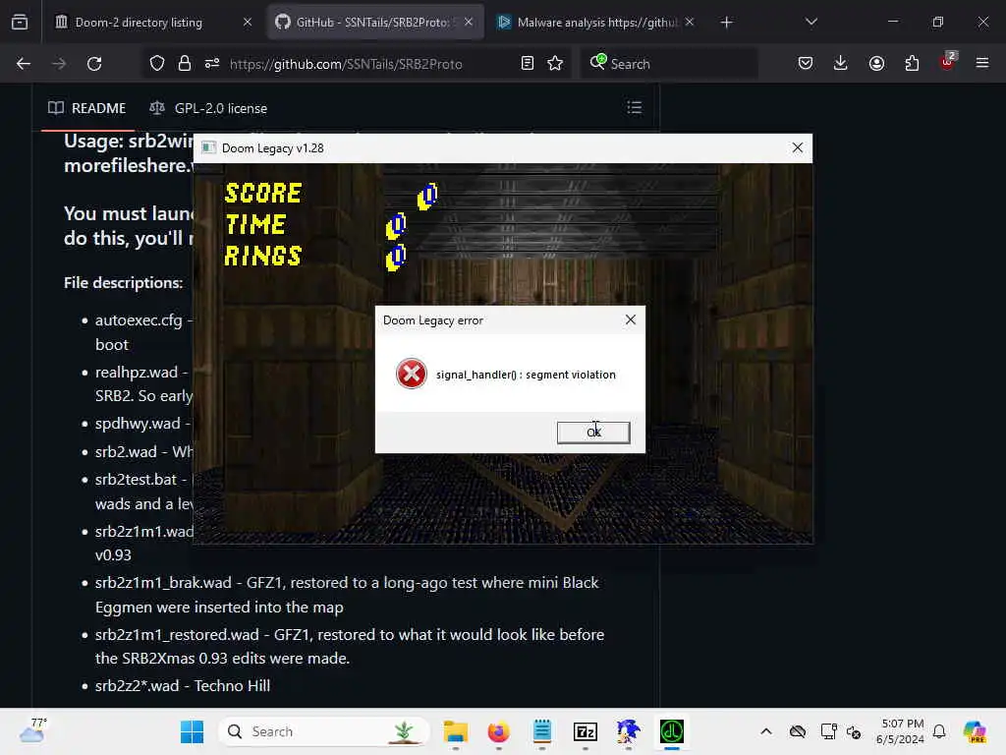
Task: Open the Downloads panel
Action: point(841,64)
